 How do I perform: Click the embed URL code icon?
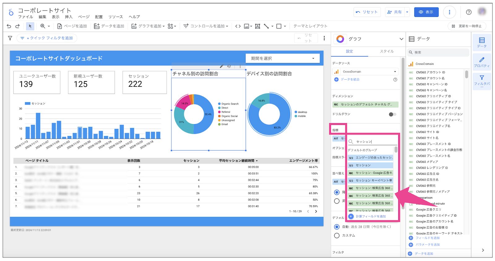pyautogui.click(x=238, y=26)
